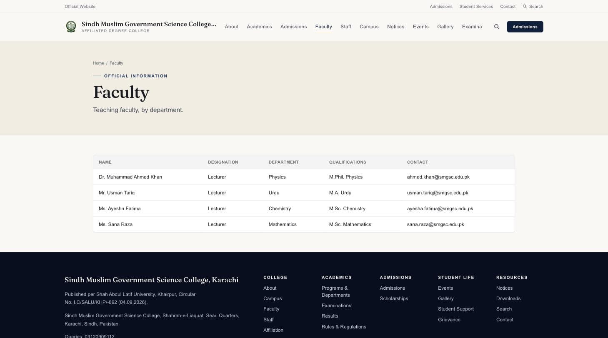
Task: Open the About navigation item
Action: 232,27
